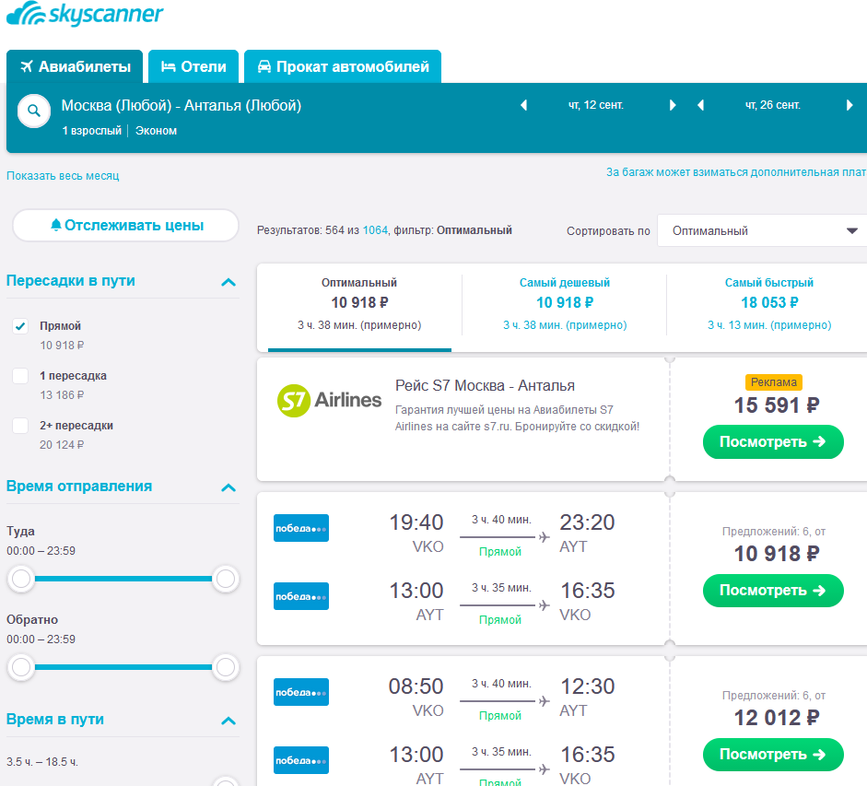Open Показать весь месяц link
867x786 pixels.
click(63, 176)
